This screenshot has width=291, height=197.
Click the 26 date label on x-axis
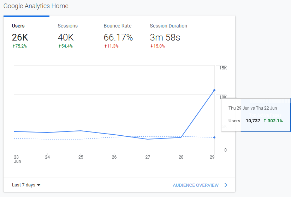coord(114,157)
